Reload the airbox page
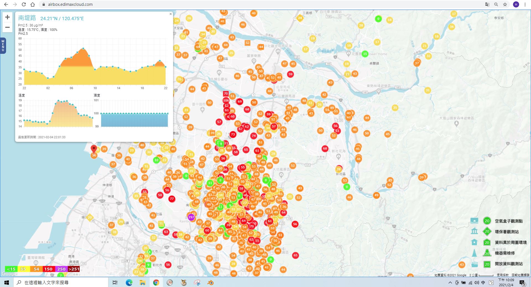Viewport: 531px width, 287px height. coord(24,4)
